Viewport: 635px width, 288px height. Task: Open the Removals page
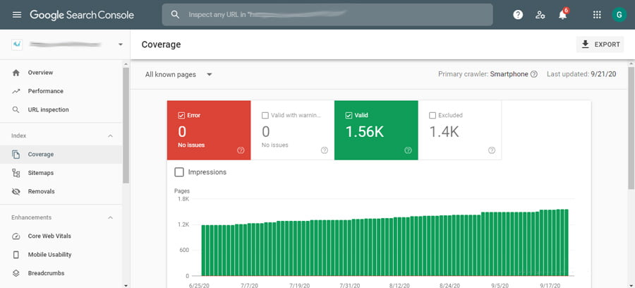(61, 191)
